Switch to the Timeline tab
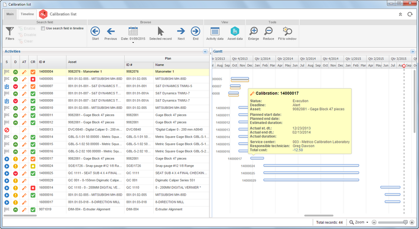This screenshot has width=419, height=229. 27,14
